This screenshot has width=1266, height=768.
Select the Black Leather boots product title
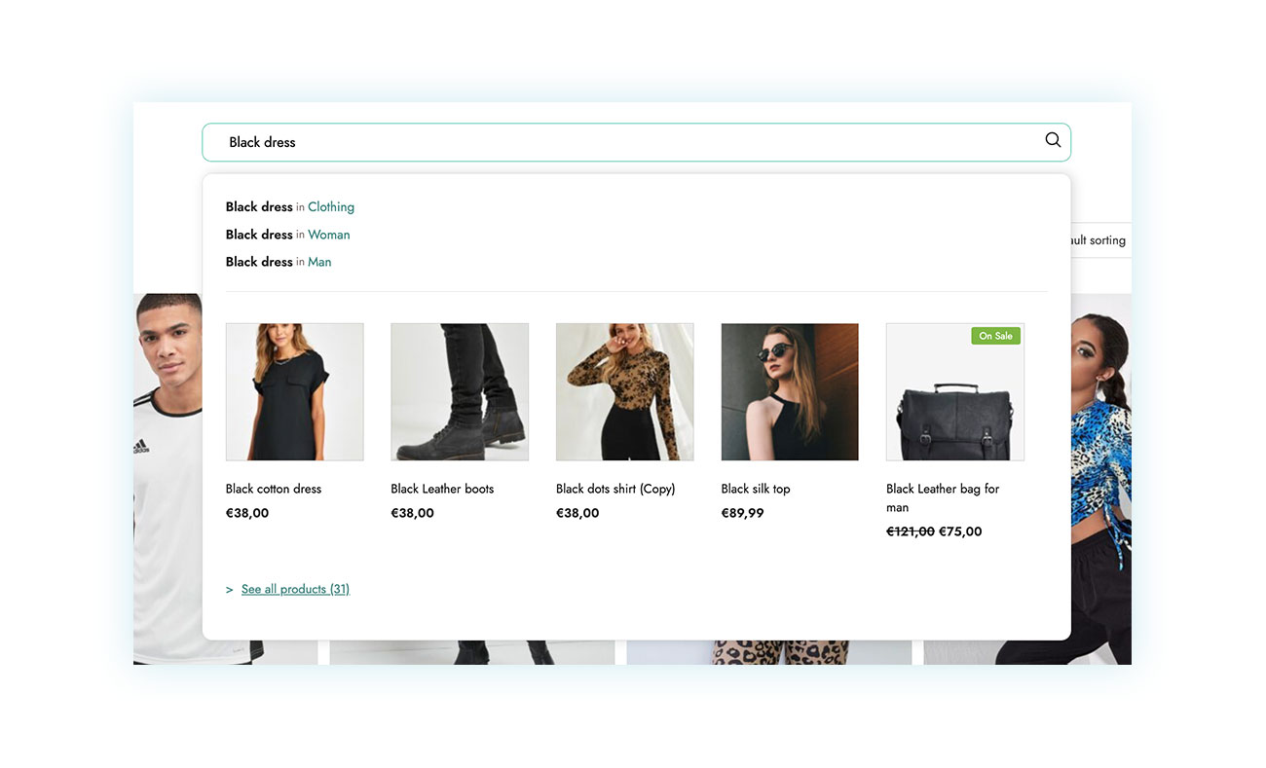click(x=441, y=488)
